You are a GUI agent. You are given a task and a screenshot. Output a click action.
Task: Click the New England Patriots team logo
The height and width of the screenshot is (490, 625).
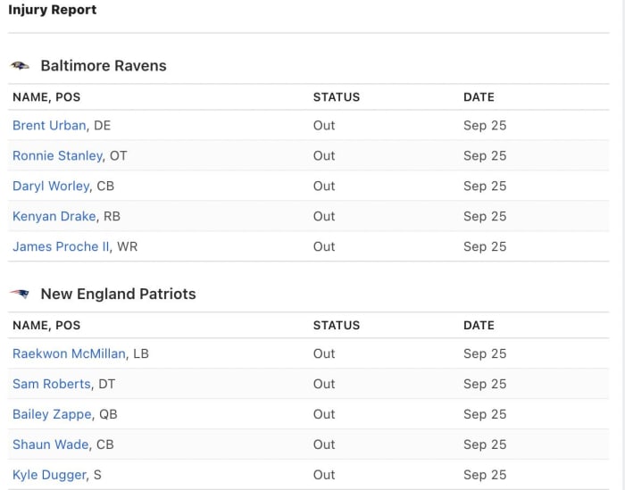coord(20,294)
